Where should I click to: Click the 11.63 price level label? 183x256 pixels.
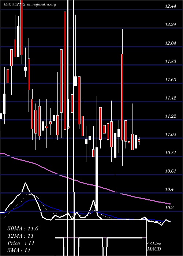171,80
